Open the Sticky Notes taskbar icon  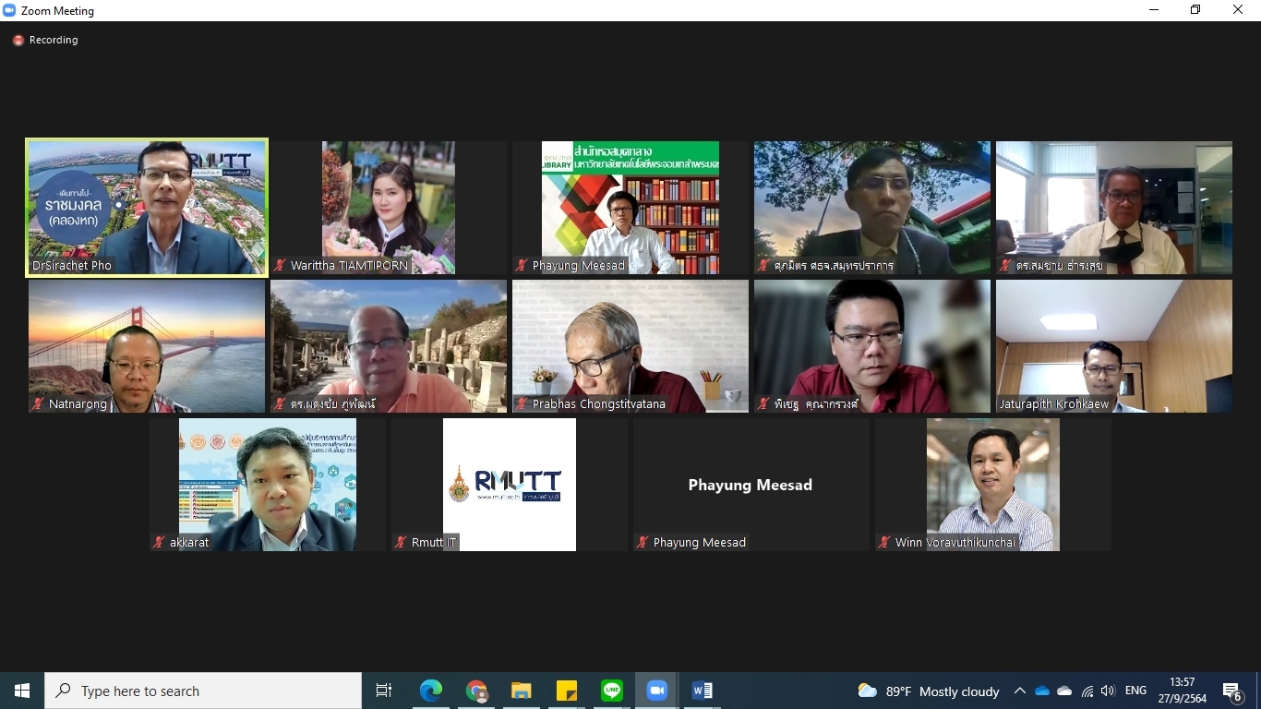click(x=567, y=691)
